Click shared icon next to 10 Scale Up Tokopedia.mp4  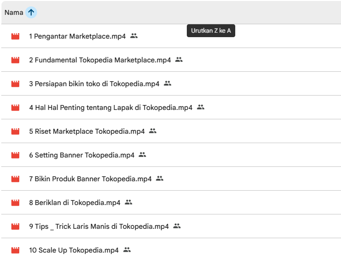click(127, 250)
